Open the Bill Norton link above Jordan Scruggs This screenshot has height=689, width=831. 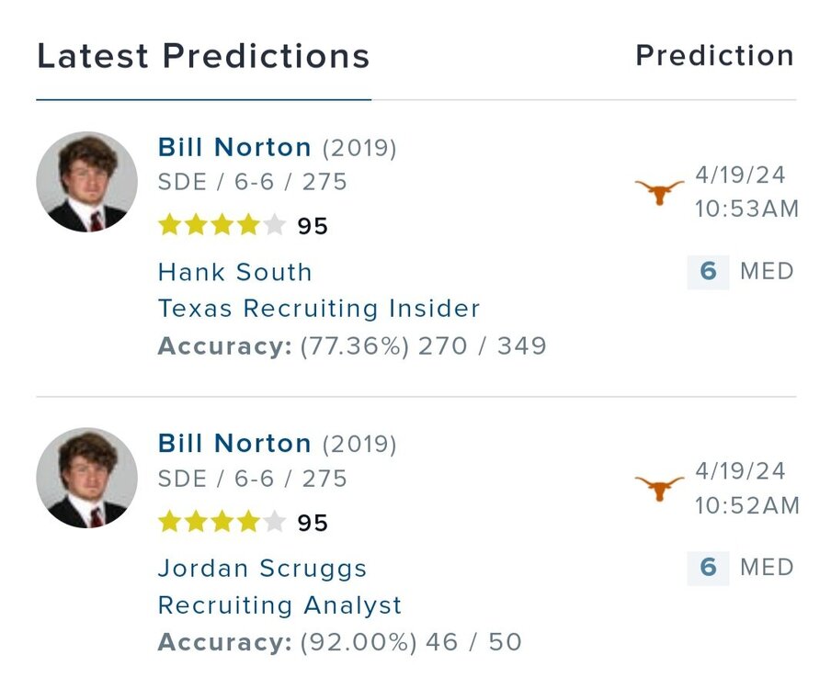click(x=234, y=444)
